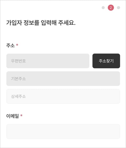Screen dimensions: 126x148
Task: Click the input box under 이메일 label
Action: [63, 132]
